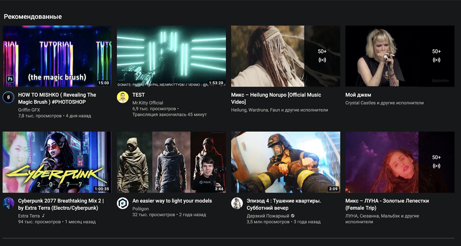Open Дерзкий Пожарный channel avatar
Screen dimensions: 461x246
pyautogui.click(x=237, y=203)
